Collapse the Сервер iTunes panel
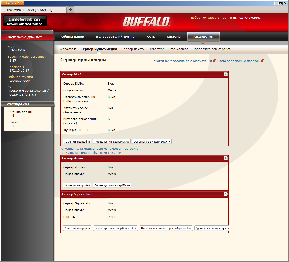This screenshot has height=262, width=289. 225,158
